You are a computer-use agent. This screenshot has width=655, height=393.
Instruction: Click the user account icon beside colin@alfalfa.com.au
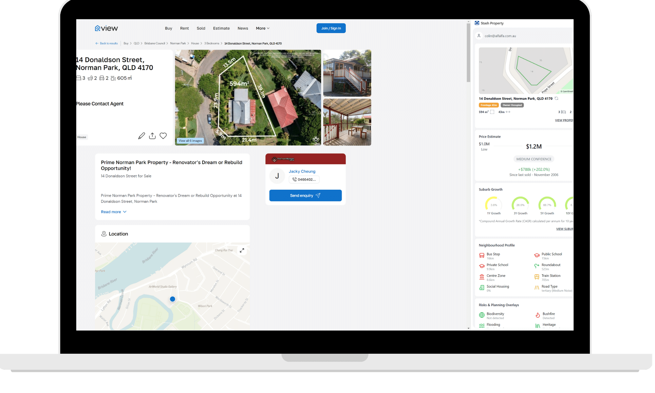pyautogui.click(x=479, y=36)
